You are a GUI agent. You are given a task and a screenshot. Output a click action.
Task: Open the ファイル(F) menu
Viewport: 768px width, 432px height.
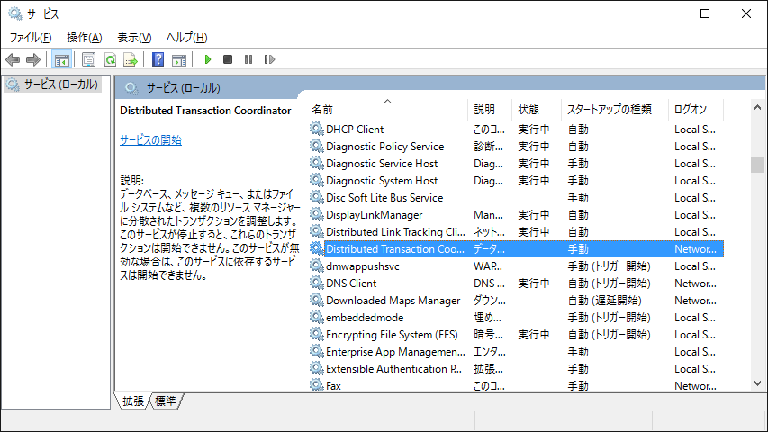coord(31,37)
